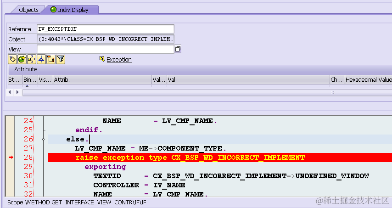The height and width of the screenshot is (208, 392).
Task: Click the Ch... column header
Action: click(x=337, y=80)
